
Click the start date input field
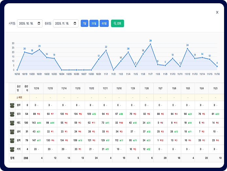click(30, 23)
